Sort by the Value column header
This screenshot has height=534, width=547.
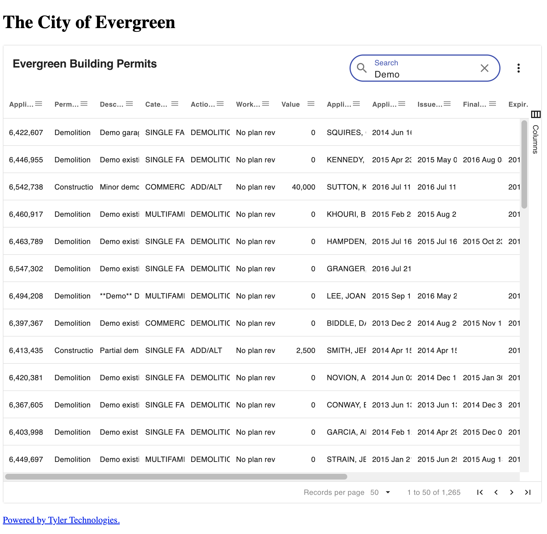pos(291,104)
